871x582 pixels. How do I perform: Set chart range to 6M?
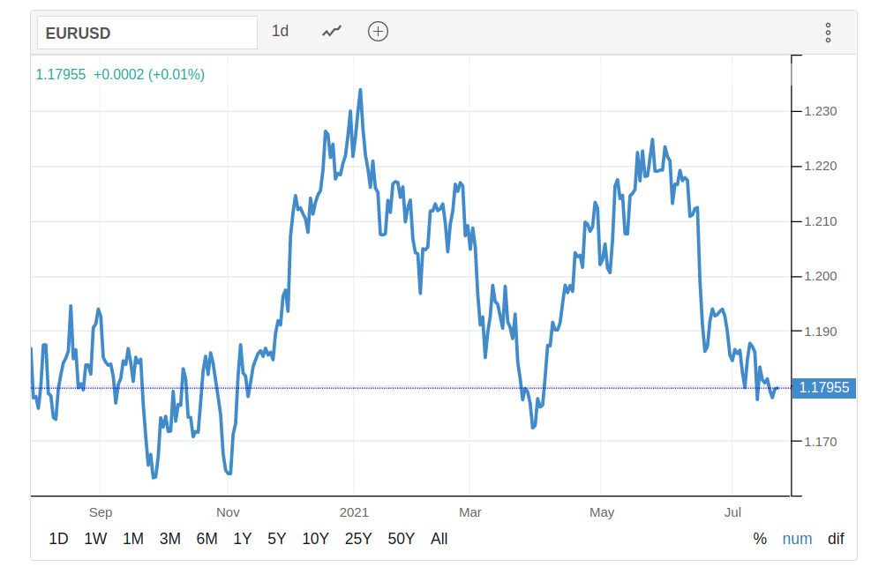coord(206,539)
